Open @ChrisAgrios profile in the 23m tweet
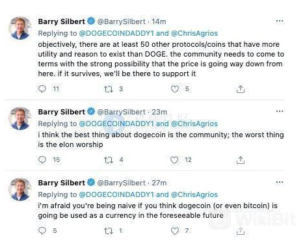Image resolution: width=305 pixels, height=240 pixels. 194,124
